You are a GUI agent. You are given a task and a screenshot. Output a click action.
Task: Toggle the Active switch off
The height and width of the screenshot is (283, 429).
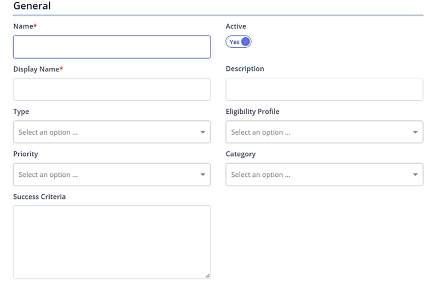coord(239,42)
